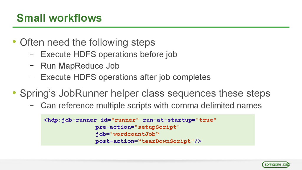Click the green horizontal rule under title
The width and height of the screenshot is (302, 170).
click(x=151, y=27)
